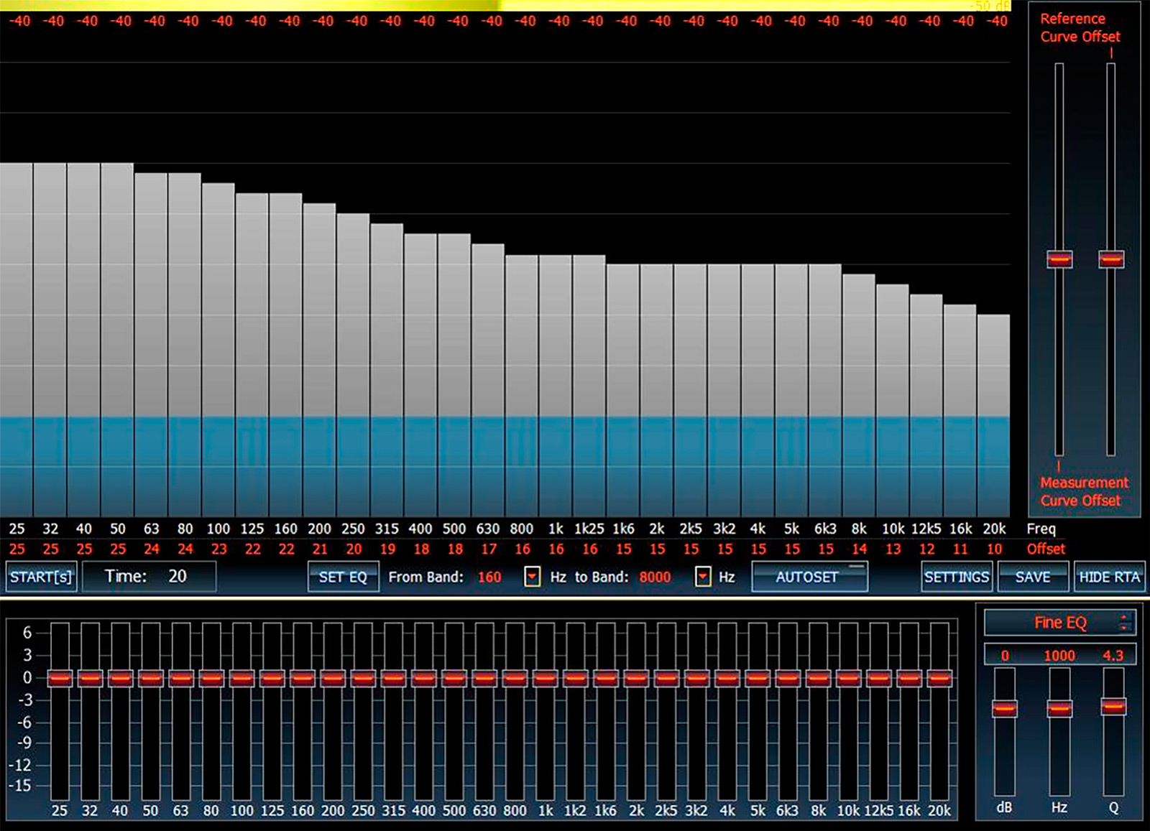Click the 8k EQ fader handle
Image resolution: width=1150 pixels, height=831 pixels.
(x=819, y=677)
